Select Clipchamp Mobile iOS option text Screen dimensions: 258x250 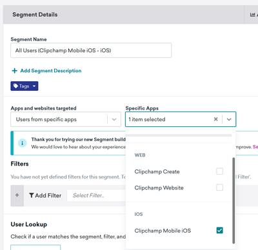point(163,231)
